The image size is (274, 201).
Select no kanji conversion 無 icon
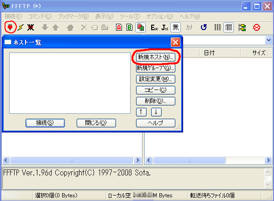(176, 27)
